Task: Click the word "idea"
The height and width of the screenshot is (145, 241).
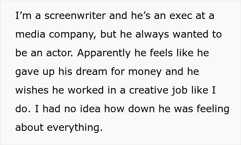Action: point(90,109)
